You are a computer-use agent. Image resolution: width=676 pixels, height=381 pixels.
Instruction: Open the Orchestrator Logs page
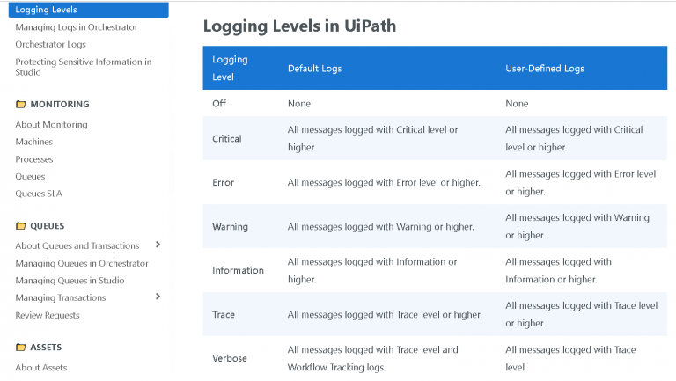pyautogui.click(x=50, y=44)
